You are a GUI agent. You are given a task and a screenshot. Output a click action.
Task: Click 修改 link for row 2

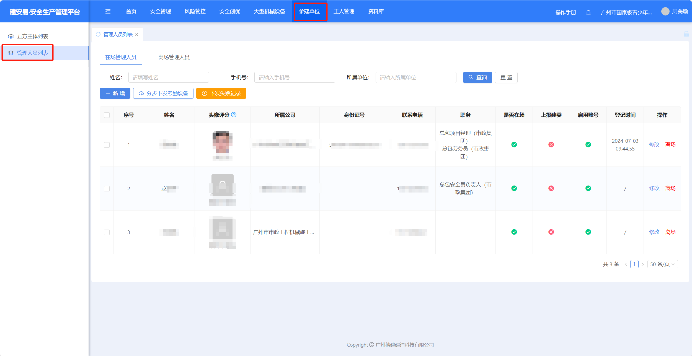[x=654, y=188]
